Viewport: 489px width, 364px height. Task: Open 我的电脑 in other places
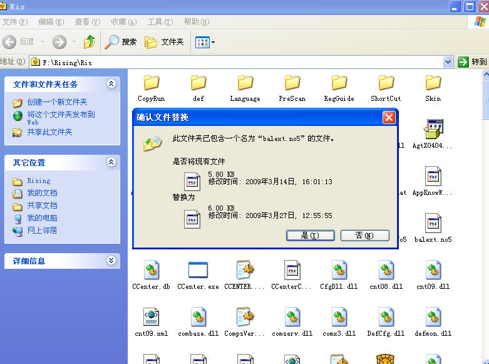point(42,218)
